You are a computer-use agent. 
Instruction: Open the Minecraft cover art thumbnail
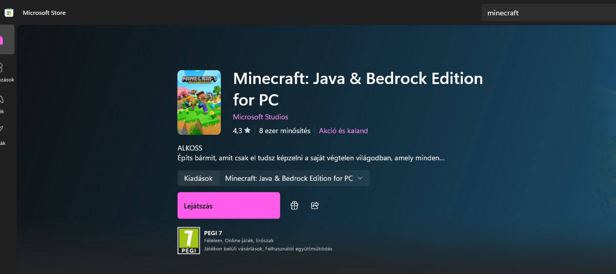tap(199, 102)
